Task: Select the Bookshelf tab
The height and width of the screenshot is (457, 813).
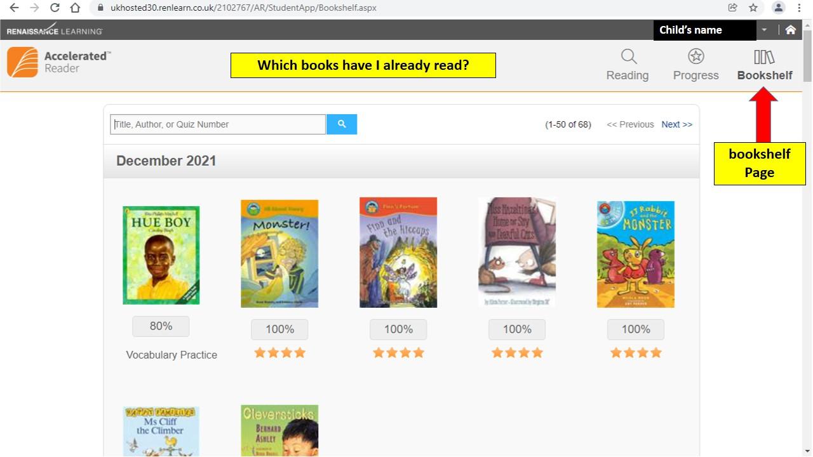Action: 765,65
